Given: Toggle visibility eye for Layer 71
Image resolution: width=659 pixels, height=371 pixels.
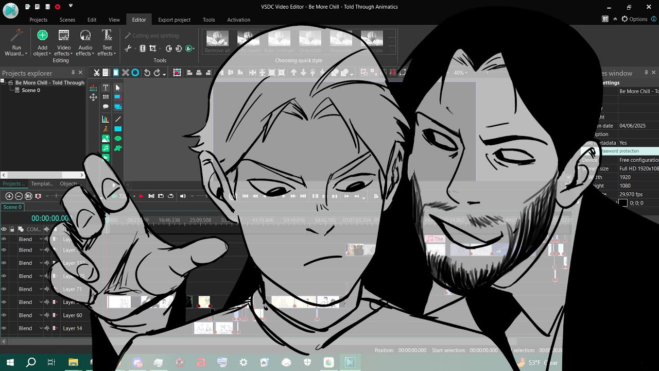Looking at the screenshot, I should click(x=4, y=289).
